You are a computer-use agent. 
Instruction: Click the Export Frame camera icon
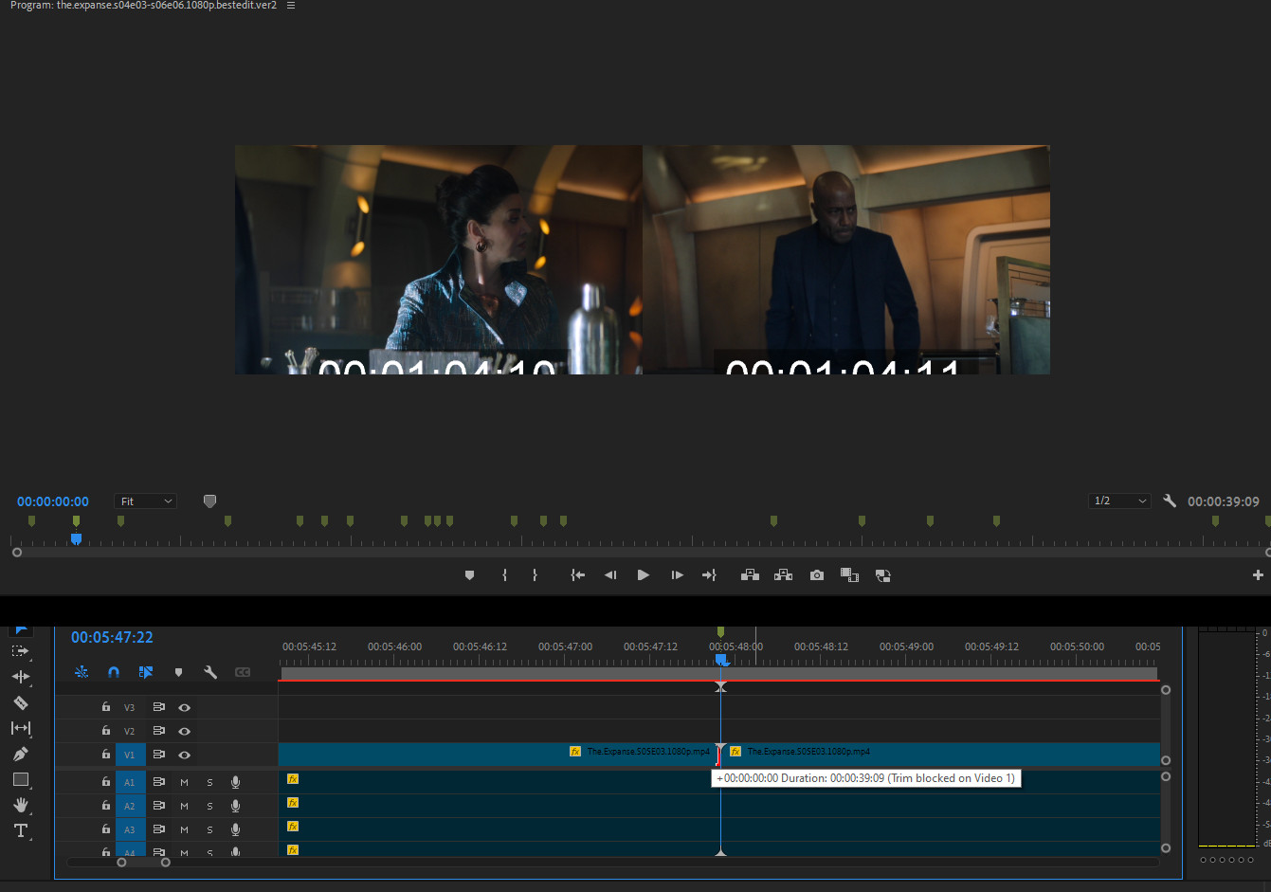pos(817,575)
